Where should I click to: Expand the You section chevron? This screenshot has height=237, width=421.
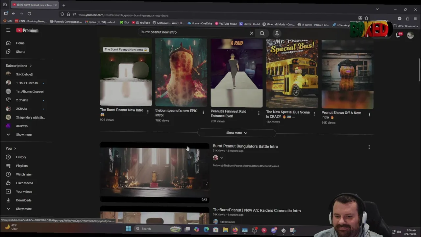tap(15, 149)
